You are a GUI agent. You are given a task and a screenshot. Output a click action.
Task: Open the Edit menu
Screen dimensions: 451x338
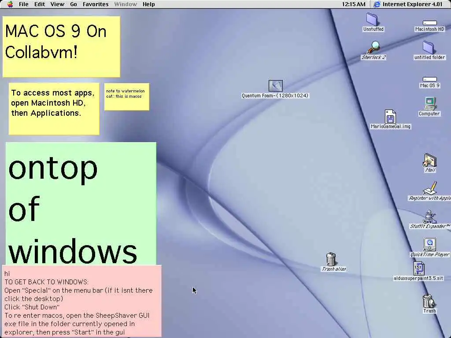(x=39, y=4)
